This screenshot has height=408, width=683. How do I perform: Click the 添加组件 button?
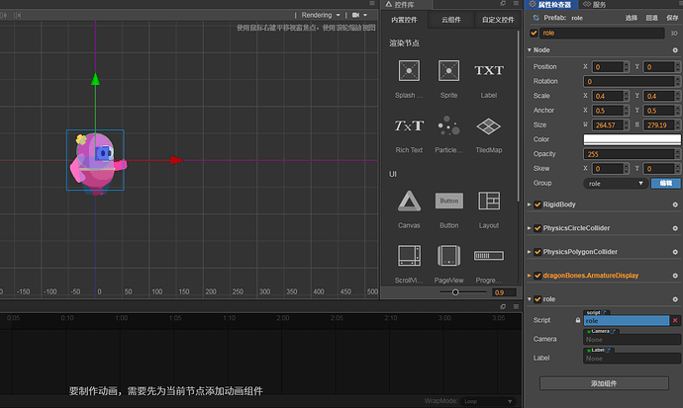pos(604,383)
